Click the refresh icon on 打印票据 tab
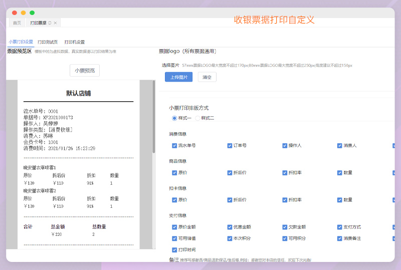The width and height of the screenshot is (401, 270). click(50, 23)
